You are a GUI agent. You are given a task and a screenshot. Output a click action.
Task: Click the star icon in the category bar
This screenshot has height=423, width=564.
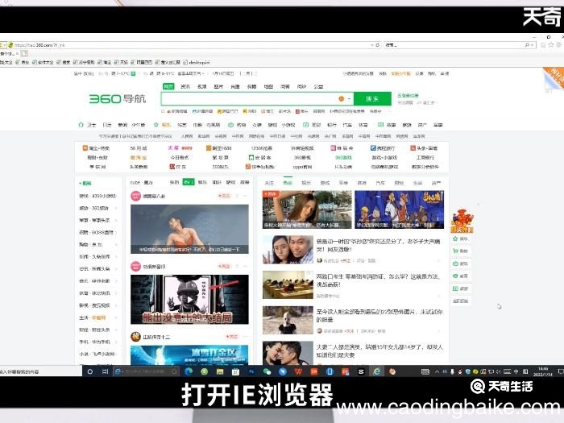click(156, 125)
